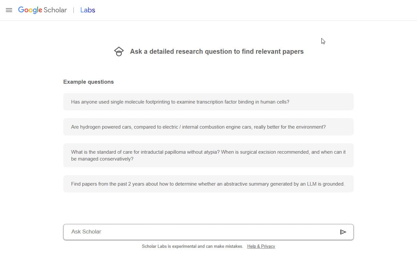
Task: Click the 'Example questions' section label
Action: 88,82
